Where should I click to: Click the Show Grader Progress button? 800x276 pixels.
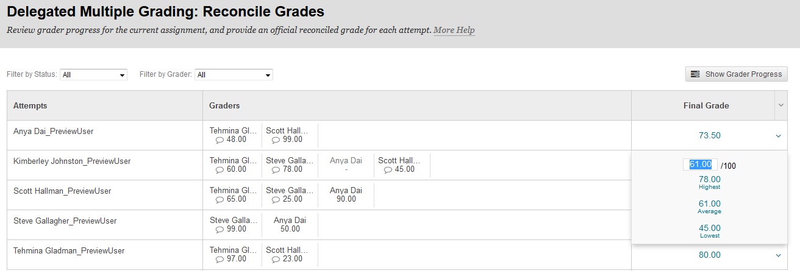(x=737, y=74)
